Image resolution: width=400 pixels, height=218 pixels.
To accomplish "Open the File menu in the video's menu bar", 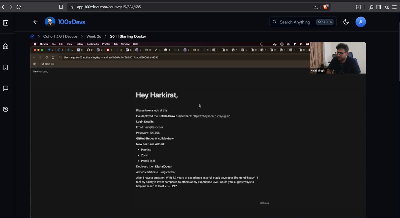I will 54,44.
